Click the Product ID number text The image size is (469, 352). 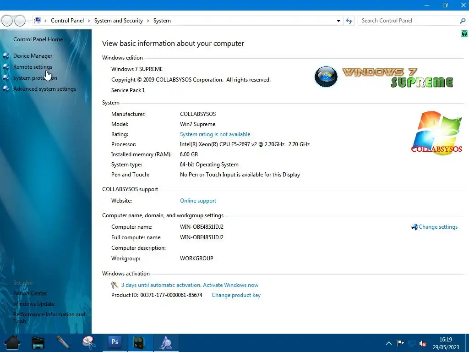point(171,295)
